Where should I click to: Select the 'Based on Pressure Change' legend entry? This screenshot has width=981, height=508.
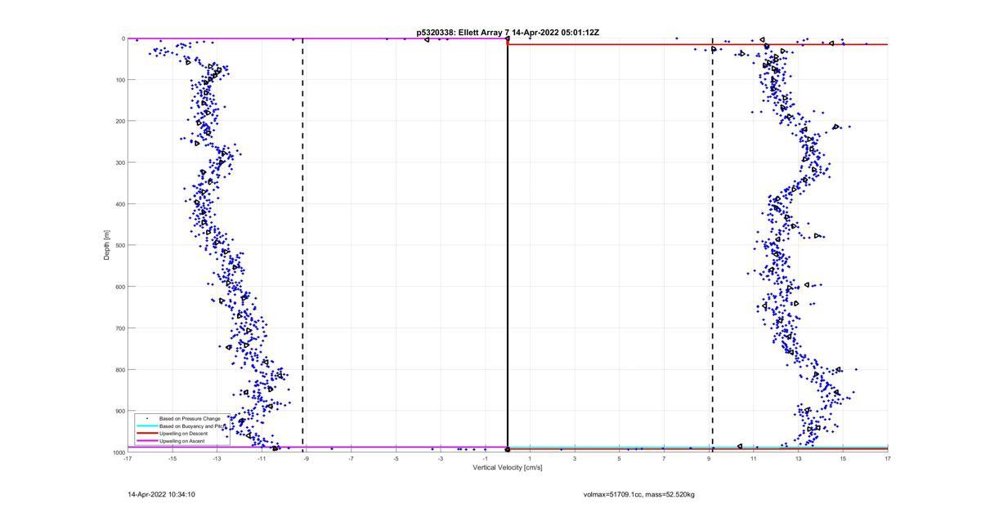(x=190, y=418)
